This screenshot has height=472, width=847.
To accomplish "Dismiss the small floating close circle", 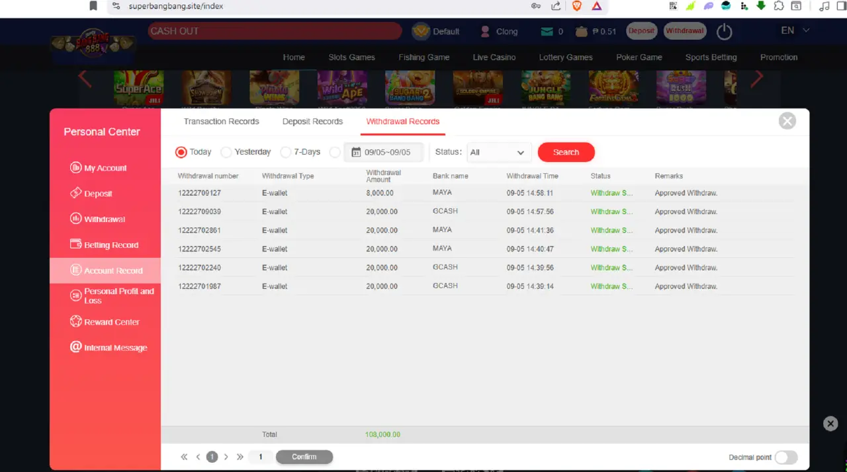I will 830,424.
